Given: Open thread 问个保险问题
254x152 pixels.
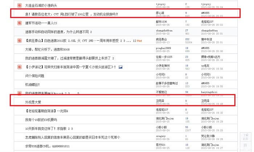Looking at the screenshot, I should [35, 76].
